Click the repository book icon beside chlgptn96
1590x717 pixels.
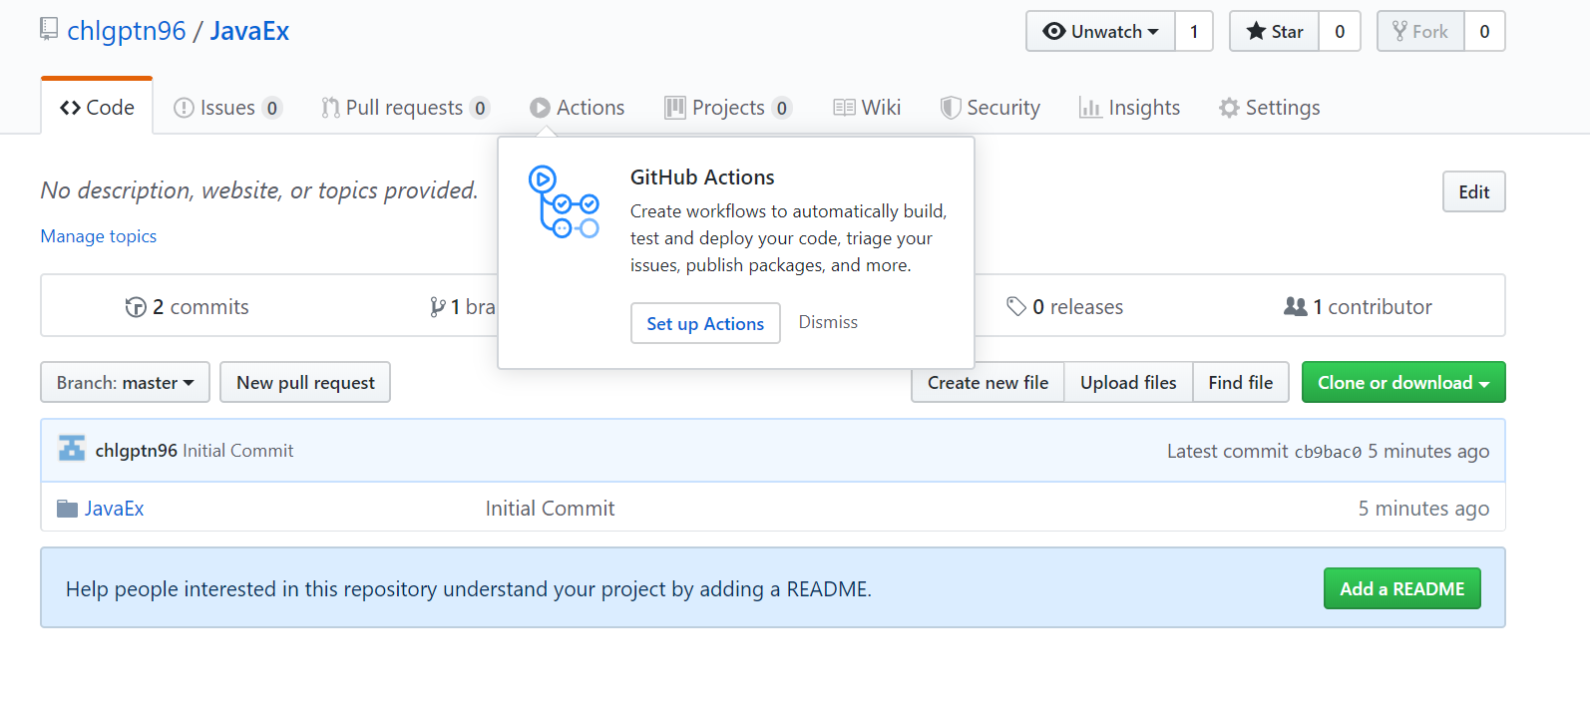click(49, 30)
